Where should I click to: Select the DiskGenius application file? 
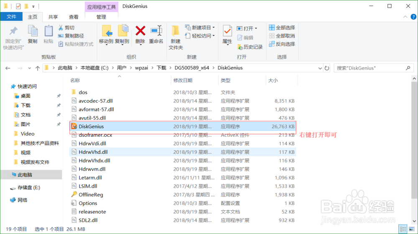[x=183, y=126]
